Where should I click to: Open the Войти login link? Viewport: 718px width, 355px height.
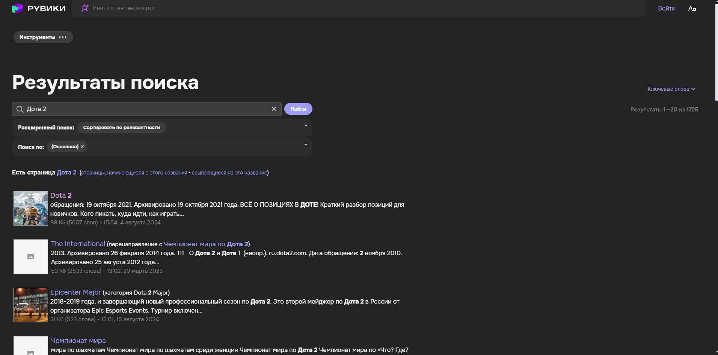coord(667,8)
